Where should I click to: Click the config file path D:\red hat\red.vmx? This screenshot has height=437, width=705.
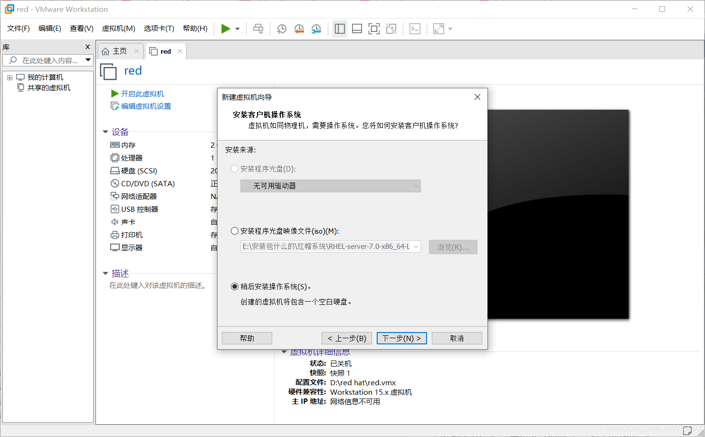pyautogui.click(x=363, y=383)
